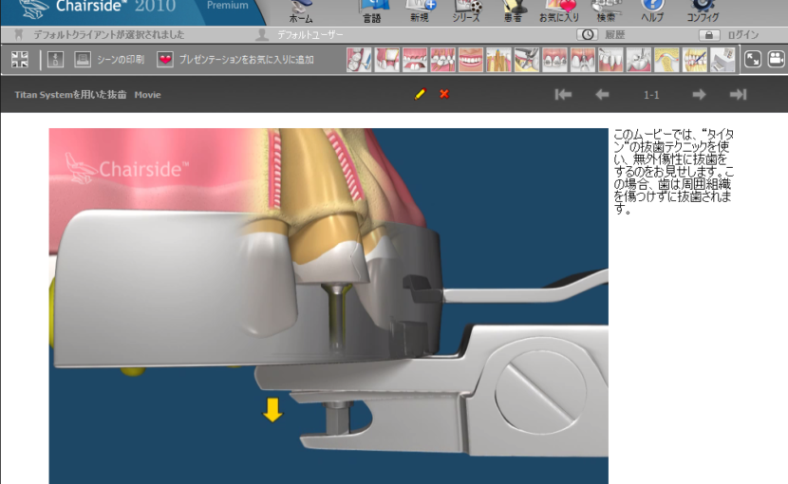The height and width of the screenshot is (484, 788).
Task: Open ヘルプ help
Action: point(652,11)
